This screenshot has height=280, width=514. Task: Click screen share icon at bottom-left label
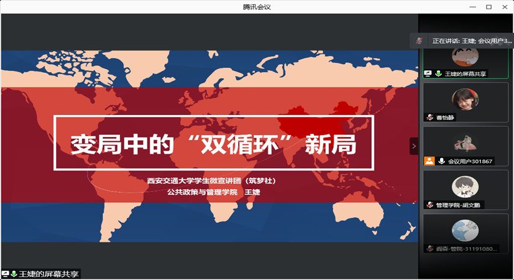5,274
